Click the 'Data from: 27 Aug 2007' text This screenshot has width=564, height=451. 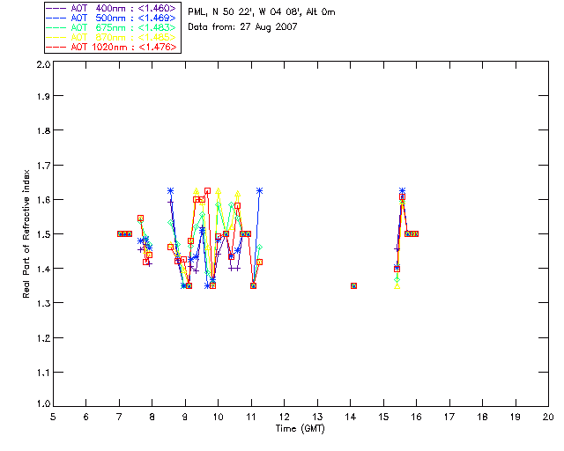pyautogui.click(x=242, y=27)
